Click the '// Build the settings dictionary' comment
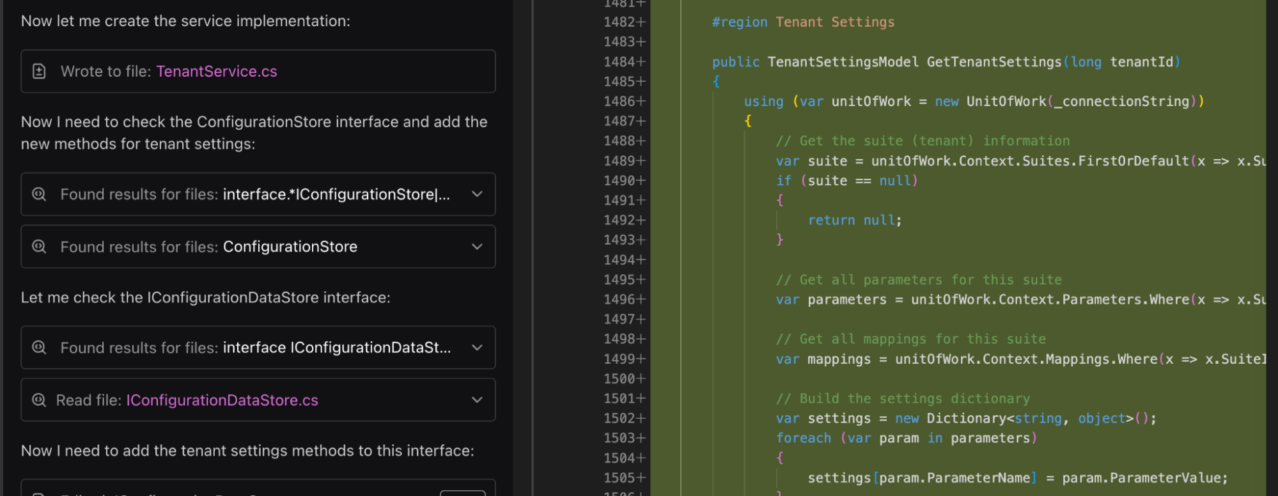The height and width of the screenshot is (496, 1278). click(x=903, y=399)
